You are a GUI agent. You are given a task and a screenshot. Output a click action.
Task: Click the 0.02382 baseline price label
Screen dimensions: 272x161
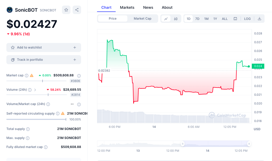coord(104,71)
